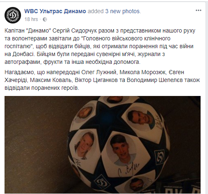Viewport: 208px width, 194px height.
Task: Open the WBC Ультрас Динамо profile avatar
Action: 13,15
